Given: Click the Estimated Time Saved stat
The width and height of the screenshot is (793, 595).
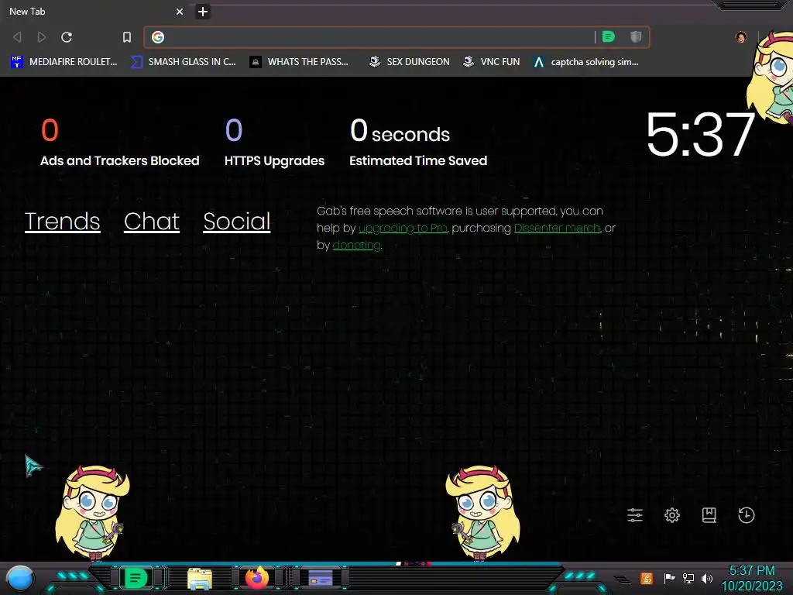Looking at the screenshot, I should [x=417, y=143].
